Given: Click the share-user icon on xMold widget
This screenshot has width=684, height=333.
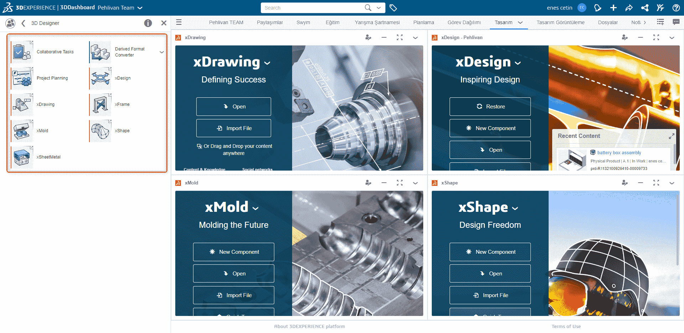Looking at the screenshot, I should 368,183.
